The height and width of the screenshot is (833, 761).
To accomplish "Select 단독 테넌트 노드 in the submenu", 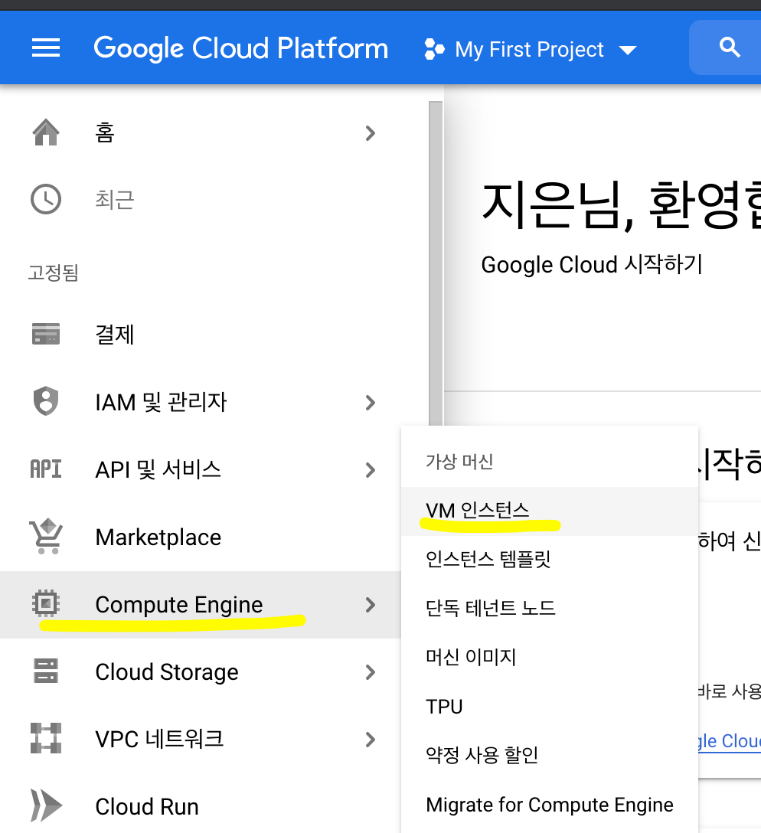I will (550, 608).
